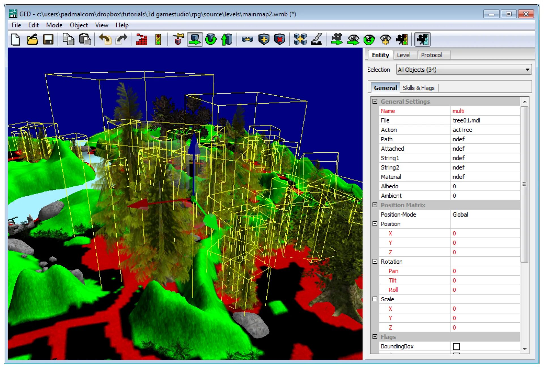Toggle the camera view button at toolbar end
The image size is (544, 369).
pos(422,39)
